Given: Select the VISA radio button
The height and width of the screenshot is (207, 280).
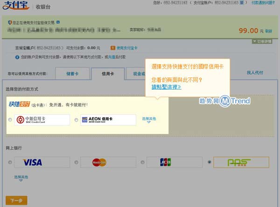Looking at the screenshot, I should 10,162.
